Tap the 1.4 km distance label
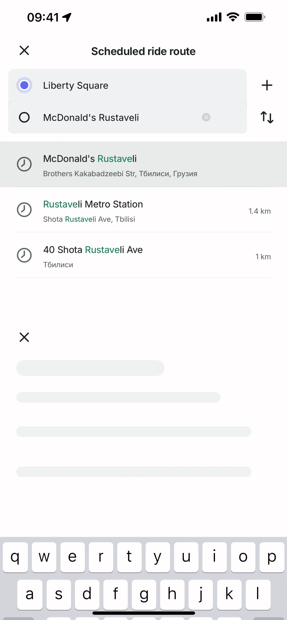The image size is (287, 620). pos(259,211)
